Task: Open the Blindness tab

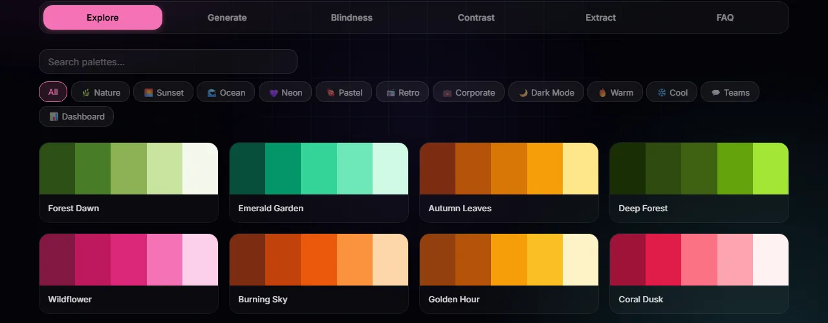Action: pos(351,17)
